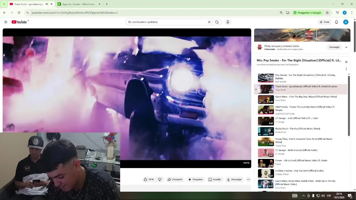Open Young Thug Hot thumbnail

point(266,142)
